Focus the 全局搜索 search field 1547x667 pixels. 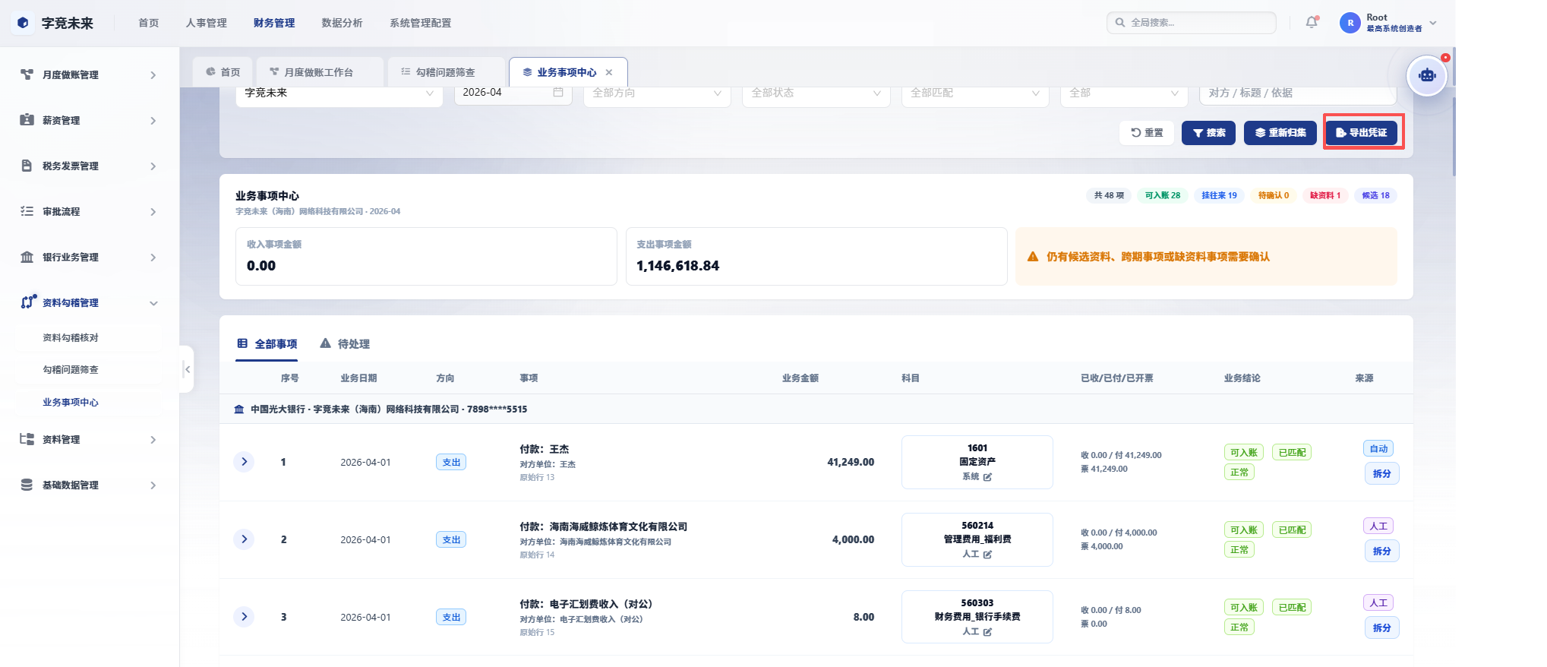(1191, 23)
